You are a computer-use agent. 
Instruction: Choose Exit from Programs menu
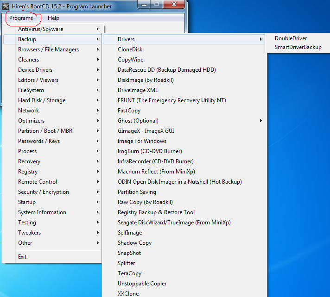[53, 257]
